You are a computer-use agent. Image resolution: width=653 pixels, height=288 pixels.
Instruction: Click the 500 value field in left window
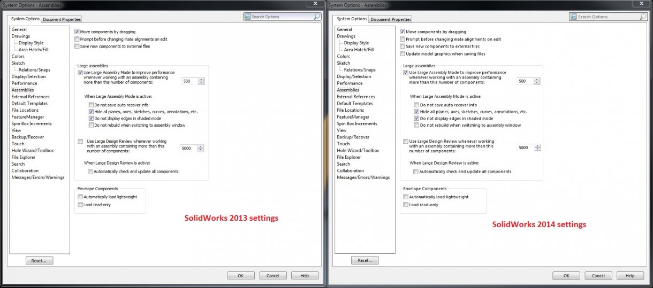(189, 81)
